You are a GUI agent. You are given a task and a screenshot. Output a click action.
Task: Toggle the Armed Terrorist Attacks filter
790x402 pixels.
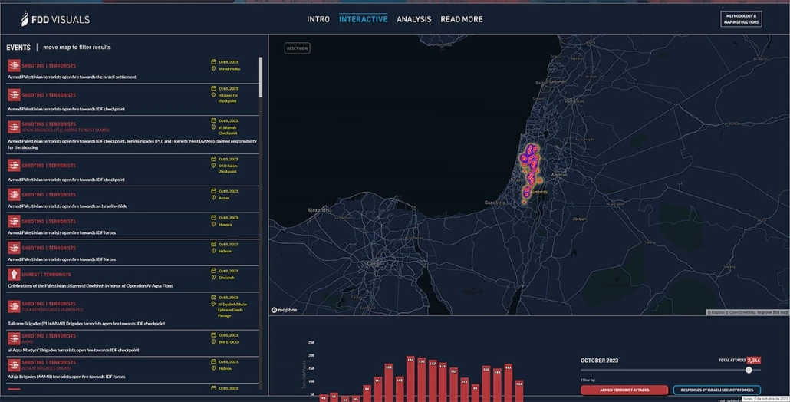point(624,390)
